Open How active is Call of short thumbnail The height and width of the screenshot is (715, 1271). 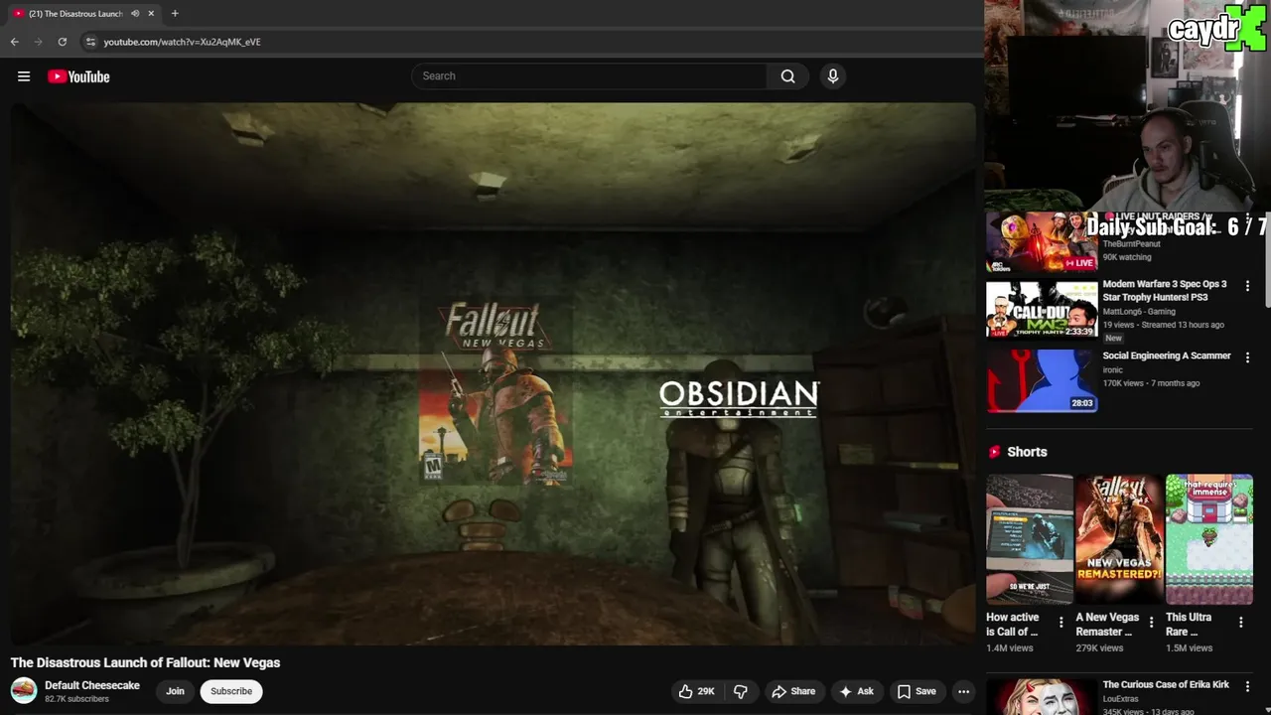[1030, 539]
